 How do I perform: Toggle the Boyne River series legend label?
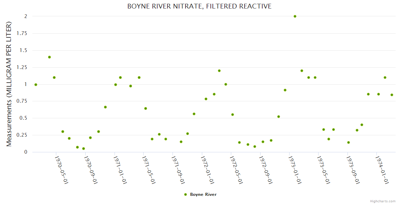click(x=203, y=194)
